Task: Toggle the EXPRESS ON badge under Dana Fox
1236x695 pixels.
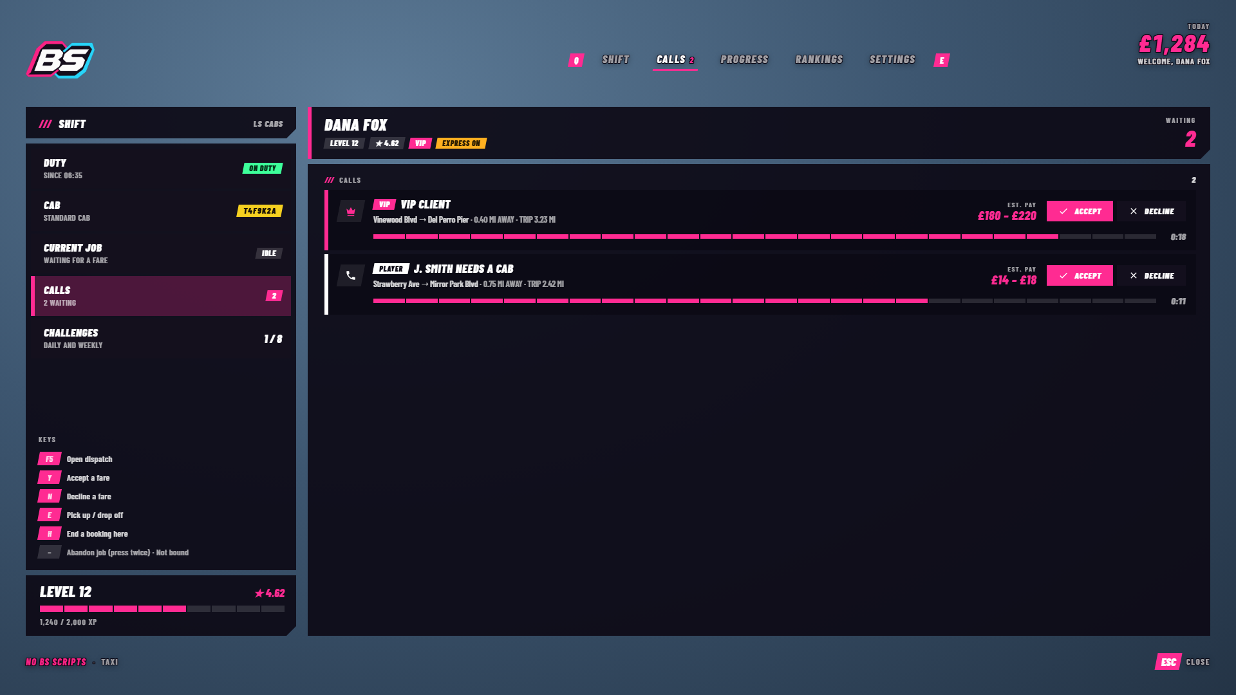Action: [x=461, y=144]
